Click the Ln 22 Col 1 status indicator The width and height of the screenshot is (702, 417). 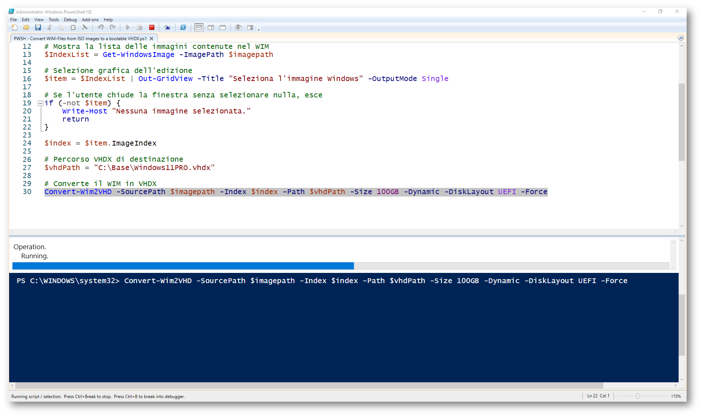coord(598,396)
